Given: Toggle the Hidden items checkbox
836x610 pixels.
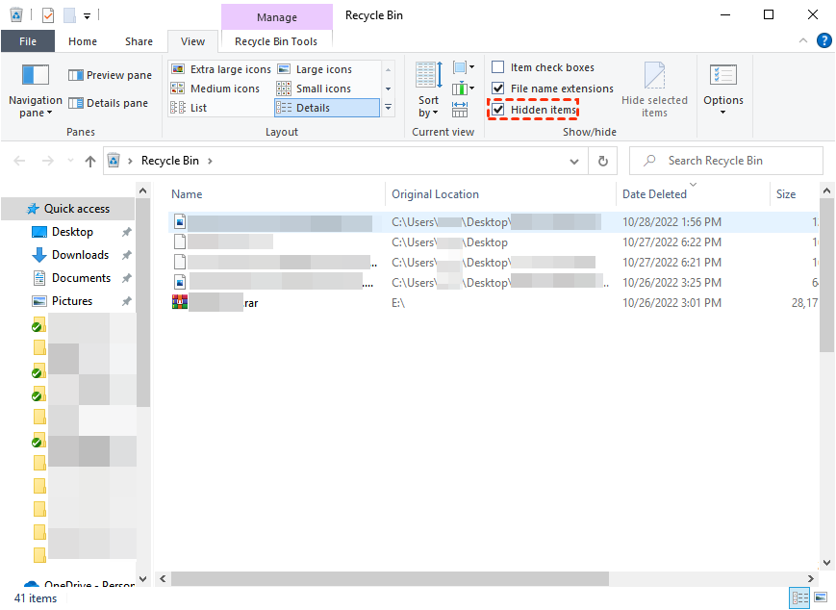Looking at the screenshot, I should [498, 110].
